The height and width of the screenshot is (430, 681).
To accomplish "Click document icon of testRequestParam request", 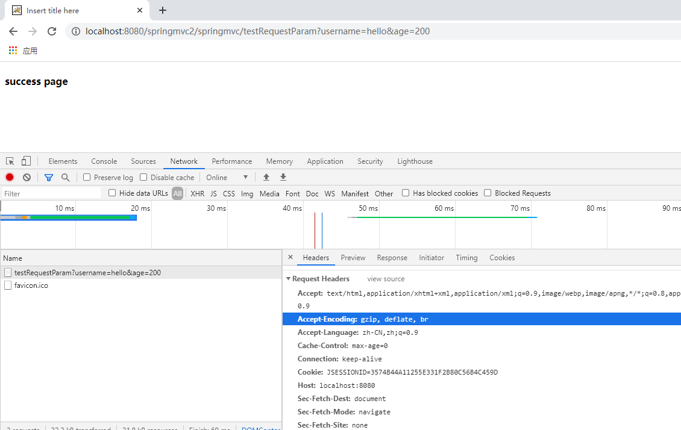I will (x=8, y=272).
